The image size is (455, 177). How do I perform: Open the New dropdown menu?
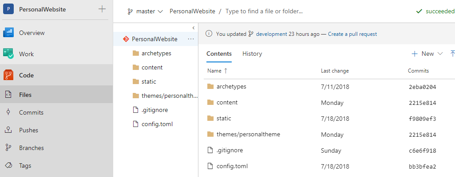(427, 54)
